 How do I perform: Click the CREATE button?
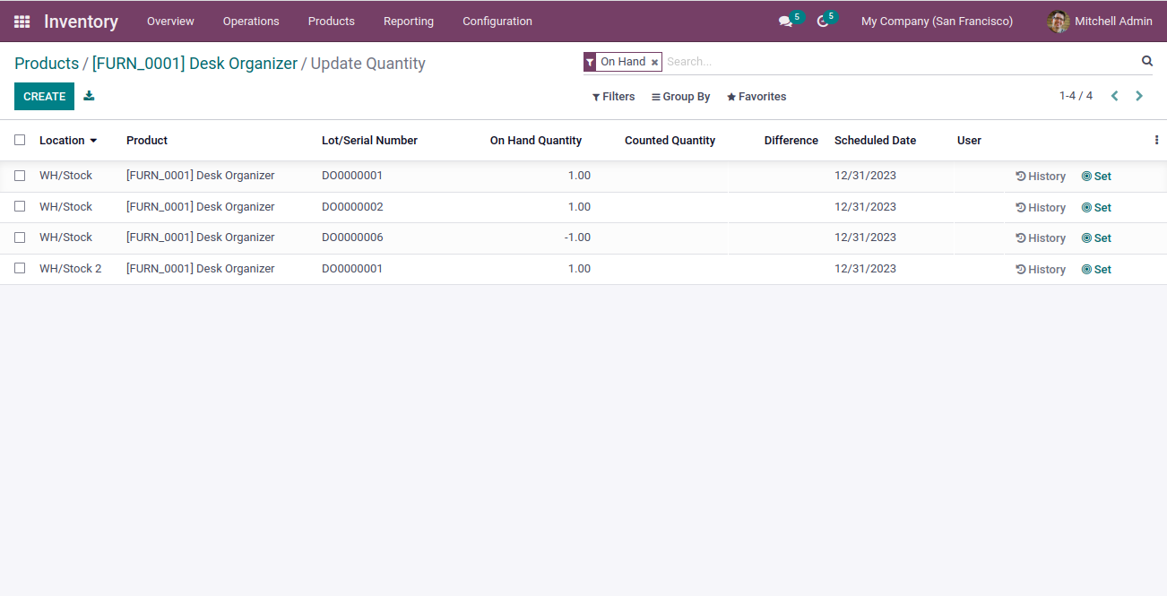(x=44, y=97)
